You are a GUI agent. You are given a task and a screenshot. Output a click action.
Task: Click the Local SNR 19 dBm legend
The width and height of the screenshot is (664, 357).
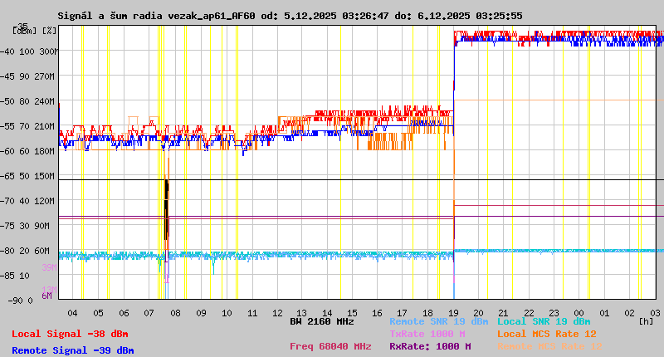[544, 321]
